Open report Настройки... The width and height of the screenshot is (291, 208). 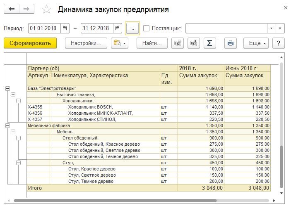pos(86,43)
